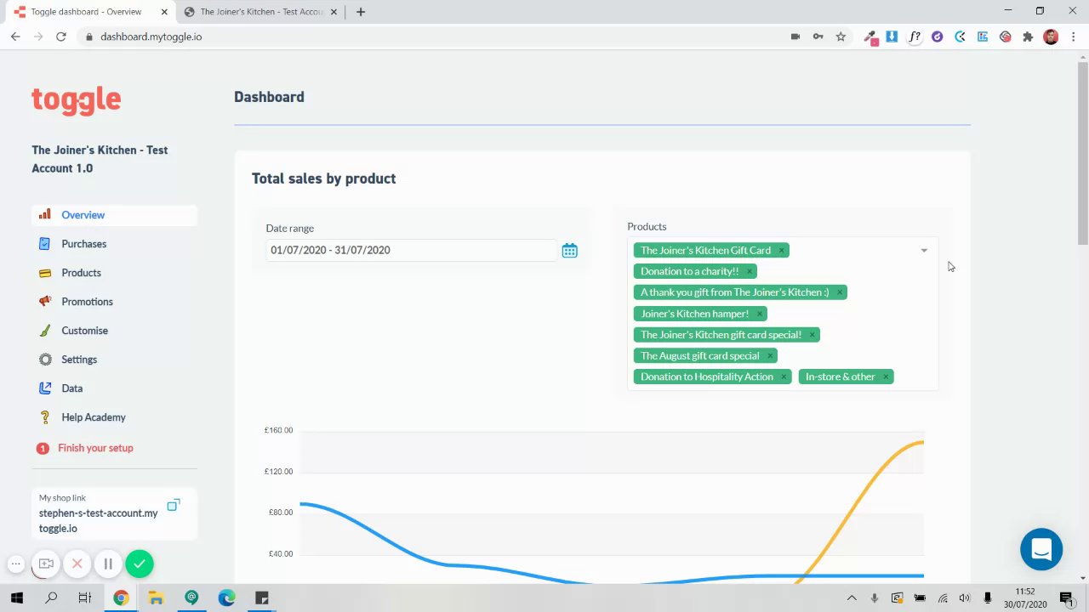Screen dimensions: 1089x612
Task: Click the address bar URL
Action: pos(151,37)
